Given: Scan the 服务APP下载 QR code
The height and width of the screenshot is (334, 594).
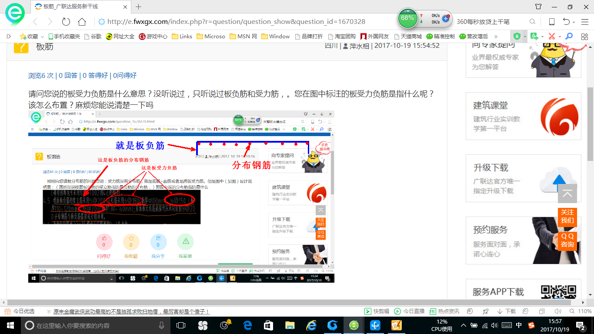Looking at the screenshot, I should [x=558, y=291].
